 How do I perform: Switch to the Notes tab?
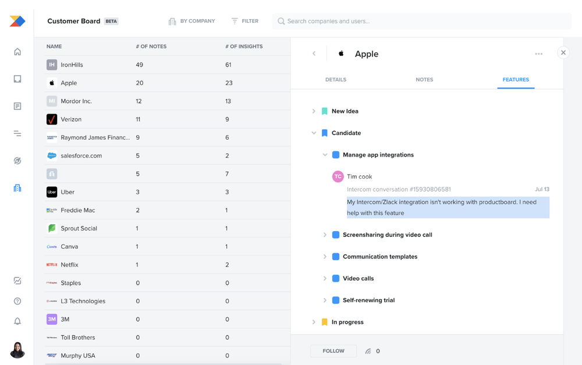point(424,79)
